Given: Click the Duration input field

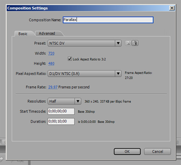Looking at the screenshot, I should tap(61, 121).
